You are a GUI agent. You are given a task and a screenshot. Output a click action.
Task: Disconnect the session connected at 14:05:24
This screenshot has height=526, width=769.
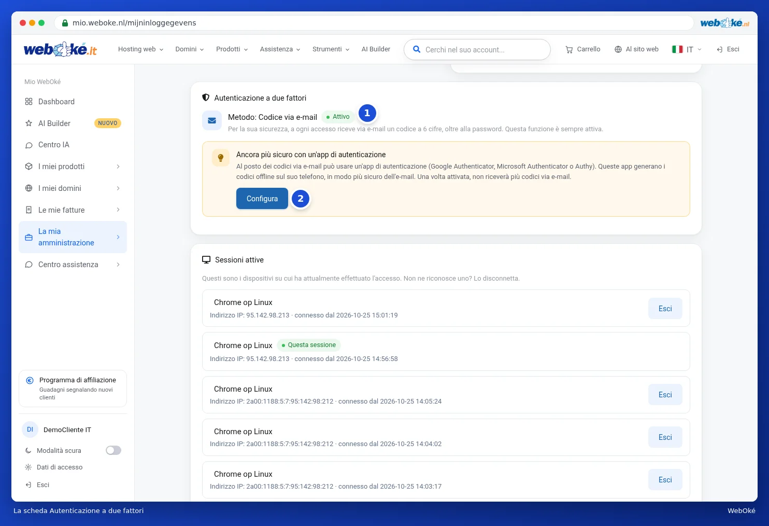tap(665, 395)
